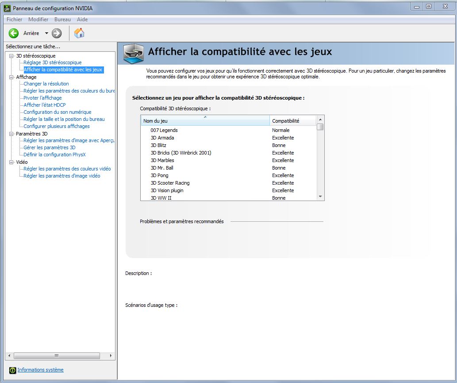This screenshot has width=457, height=383.
Task: Open Configurer plusieurs affichages task
Action: (x=57, y=126)
